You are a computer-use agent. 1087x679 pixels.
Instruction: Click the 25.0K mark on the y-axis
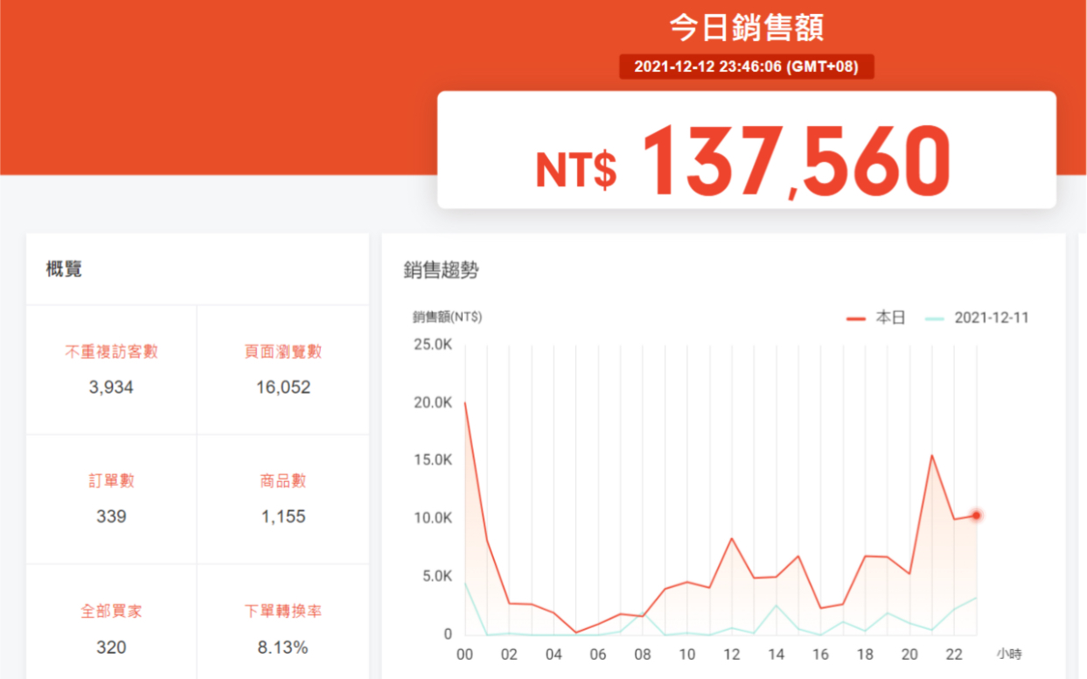[x=432, y=345]
